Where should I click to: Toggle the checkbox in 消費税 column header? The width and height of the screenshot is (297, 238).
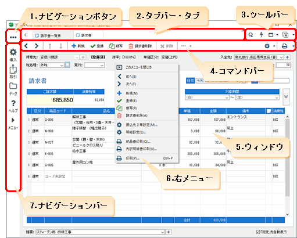point(269,111)
